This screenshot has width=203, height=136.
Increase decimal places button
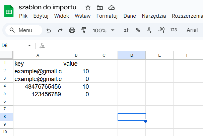tap(161, 30)
